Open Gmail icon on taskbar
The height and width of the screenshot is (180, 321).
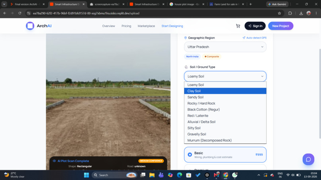(216, 175)
